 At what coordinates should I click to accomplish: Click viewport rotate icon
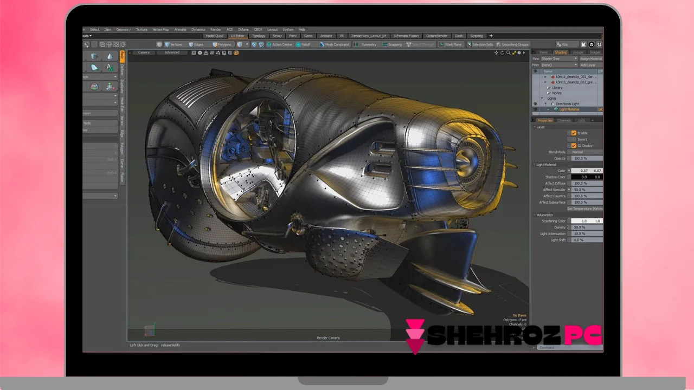tap(502, 53)
